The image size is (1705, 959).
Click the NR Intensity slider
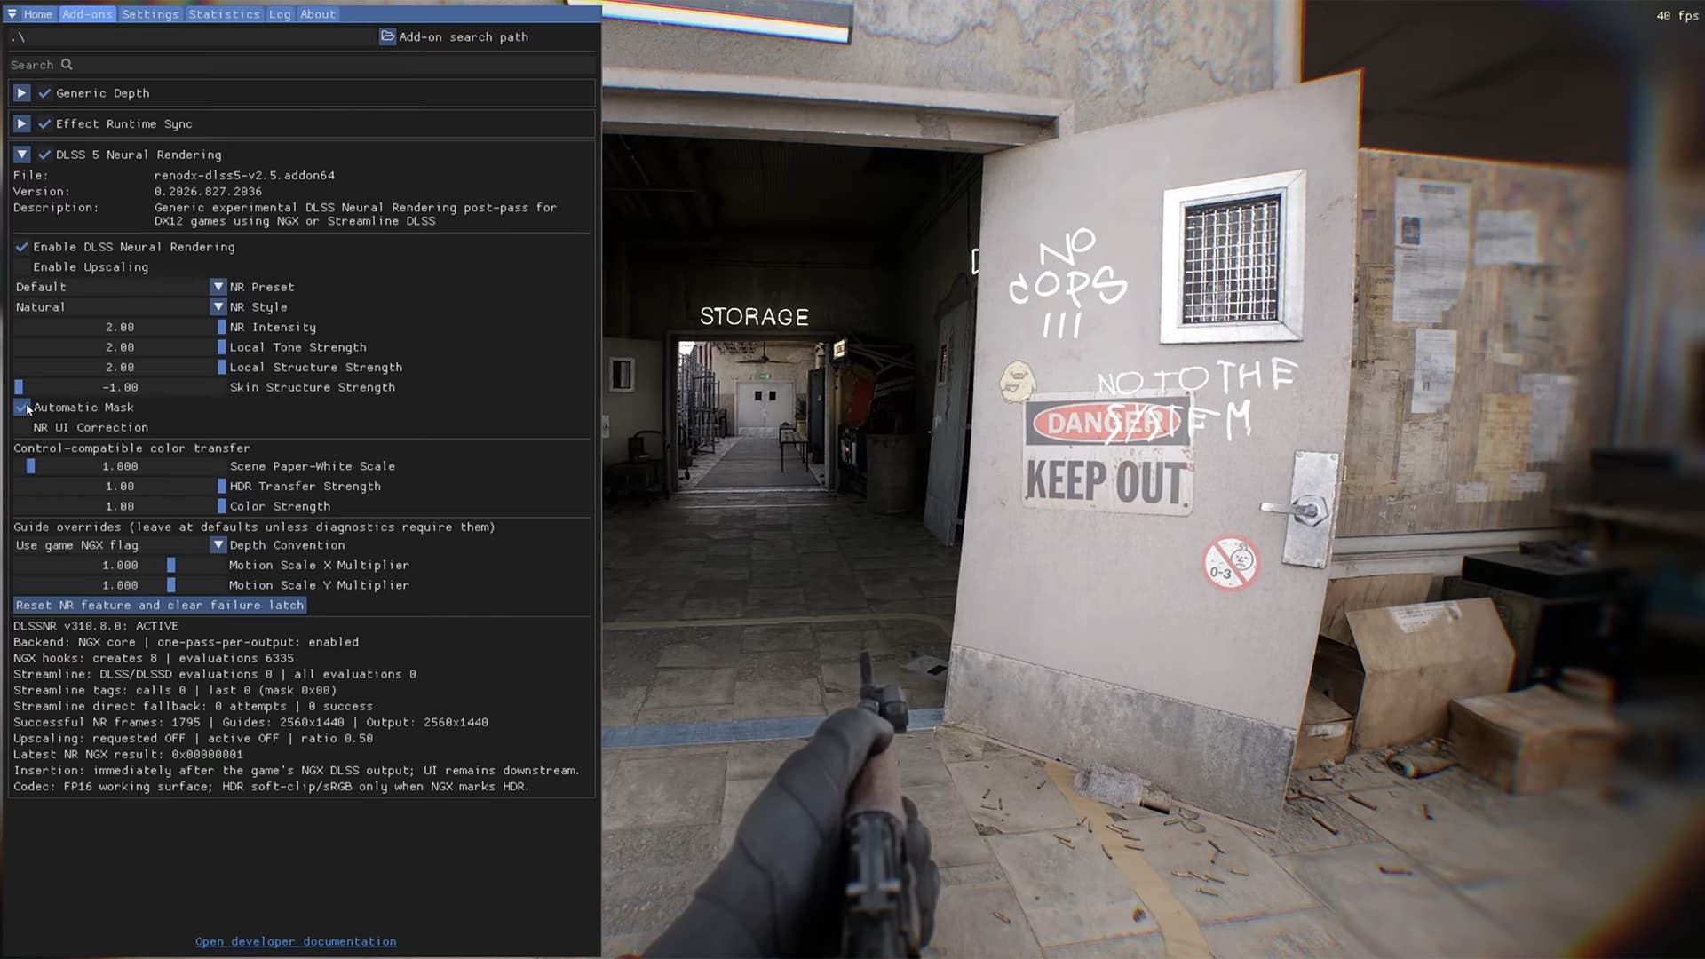(x=120, y=328)
